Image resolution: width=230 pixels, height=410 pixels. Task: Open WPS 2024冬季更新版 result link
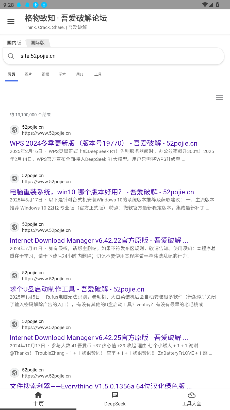pos(103,143)
